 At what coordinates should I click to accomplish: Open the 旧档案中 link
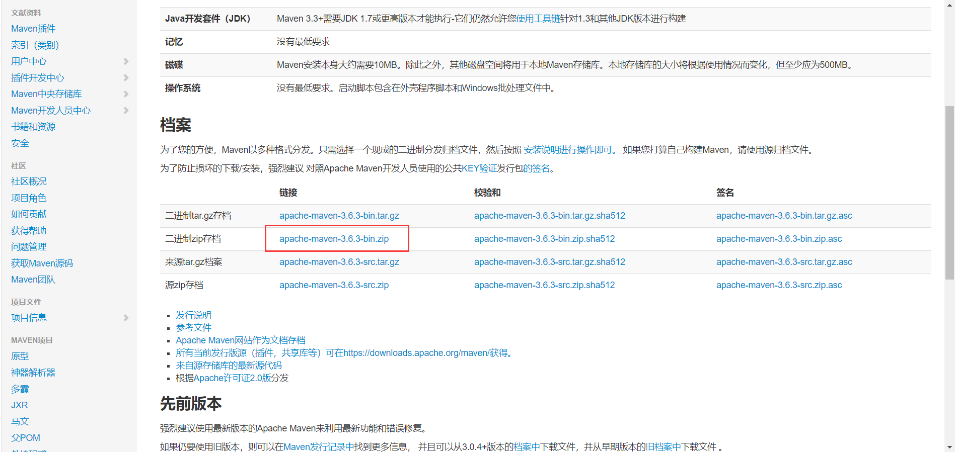pos(663,447)
